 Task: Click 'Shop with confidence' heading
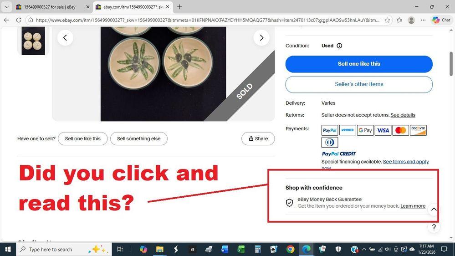[x=314, y=188]
